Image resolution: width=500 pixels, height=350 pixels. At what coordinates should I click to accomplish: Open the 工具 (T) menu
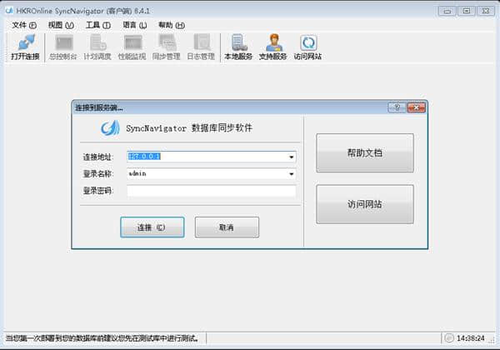click(x=98, y=25)
